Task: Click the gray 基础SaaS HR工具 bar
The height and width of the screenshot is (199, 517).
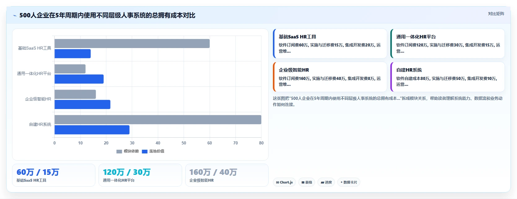Action: click(x=132, y=43)
